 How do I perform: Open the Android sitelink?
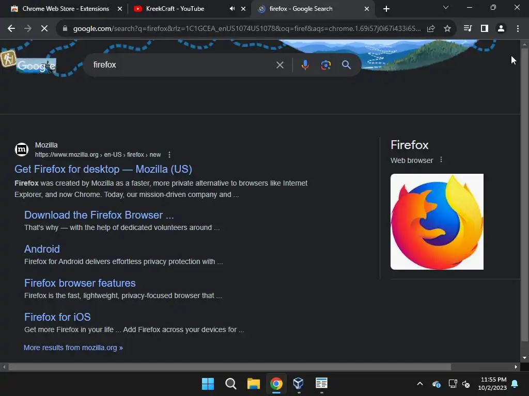tap(42, 249)
